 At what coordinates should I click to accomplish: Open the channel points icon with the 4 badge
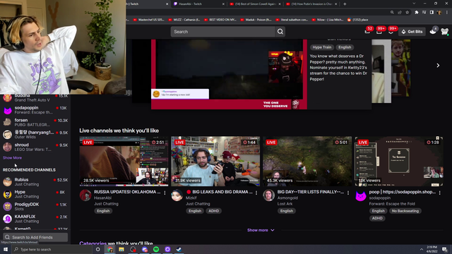click(433, 31)
